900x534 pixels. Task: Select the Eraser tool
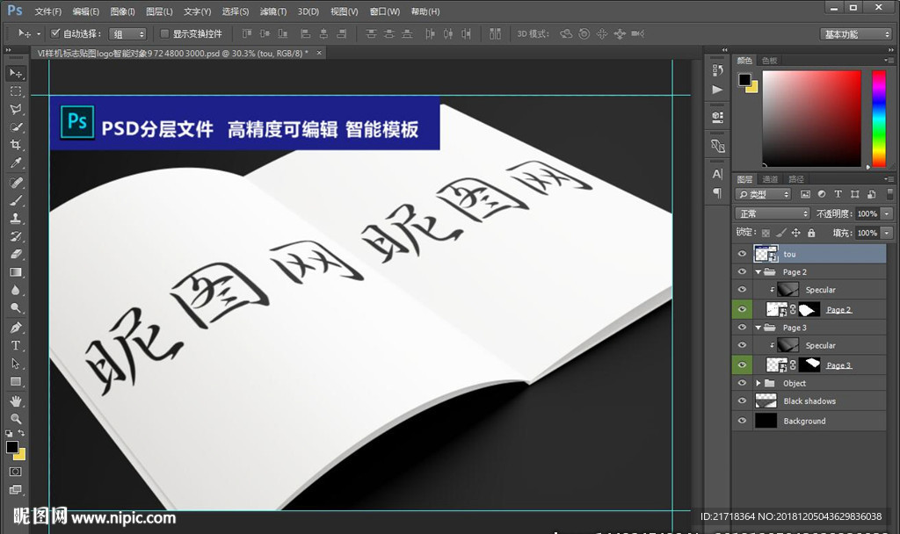16,255
